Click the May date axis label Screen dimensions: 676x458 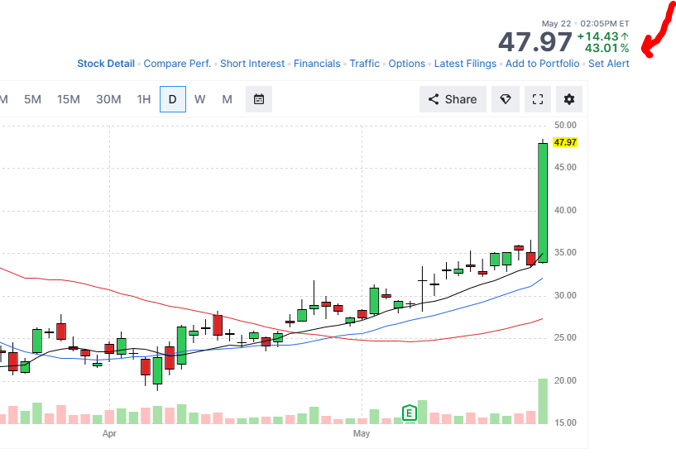click(x=362, y=433)
